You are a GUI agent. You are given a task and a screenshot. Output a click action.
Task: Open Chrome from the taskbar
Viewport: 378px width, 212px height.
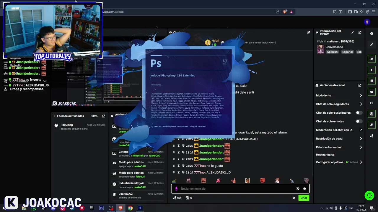[130, 208]
